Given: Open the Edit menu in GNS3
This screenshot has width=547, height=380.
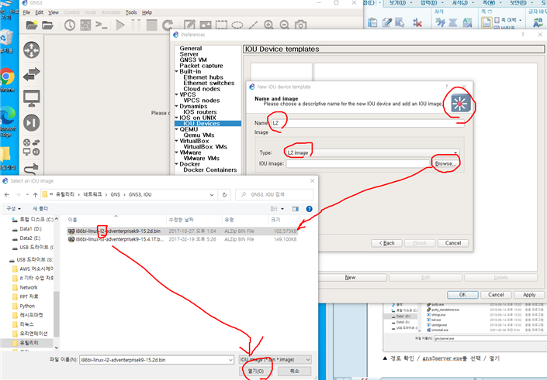Looking at the screenshot, I should [39, 12].
